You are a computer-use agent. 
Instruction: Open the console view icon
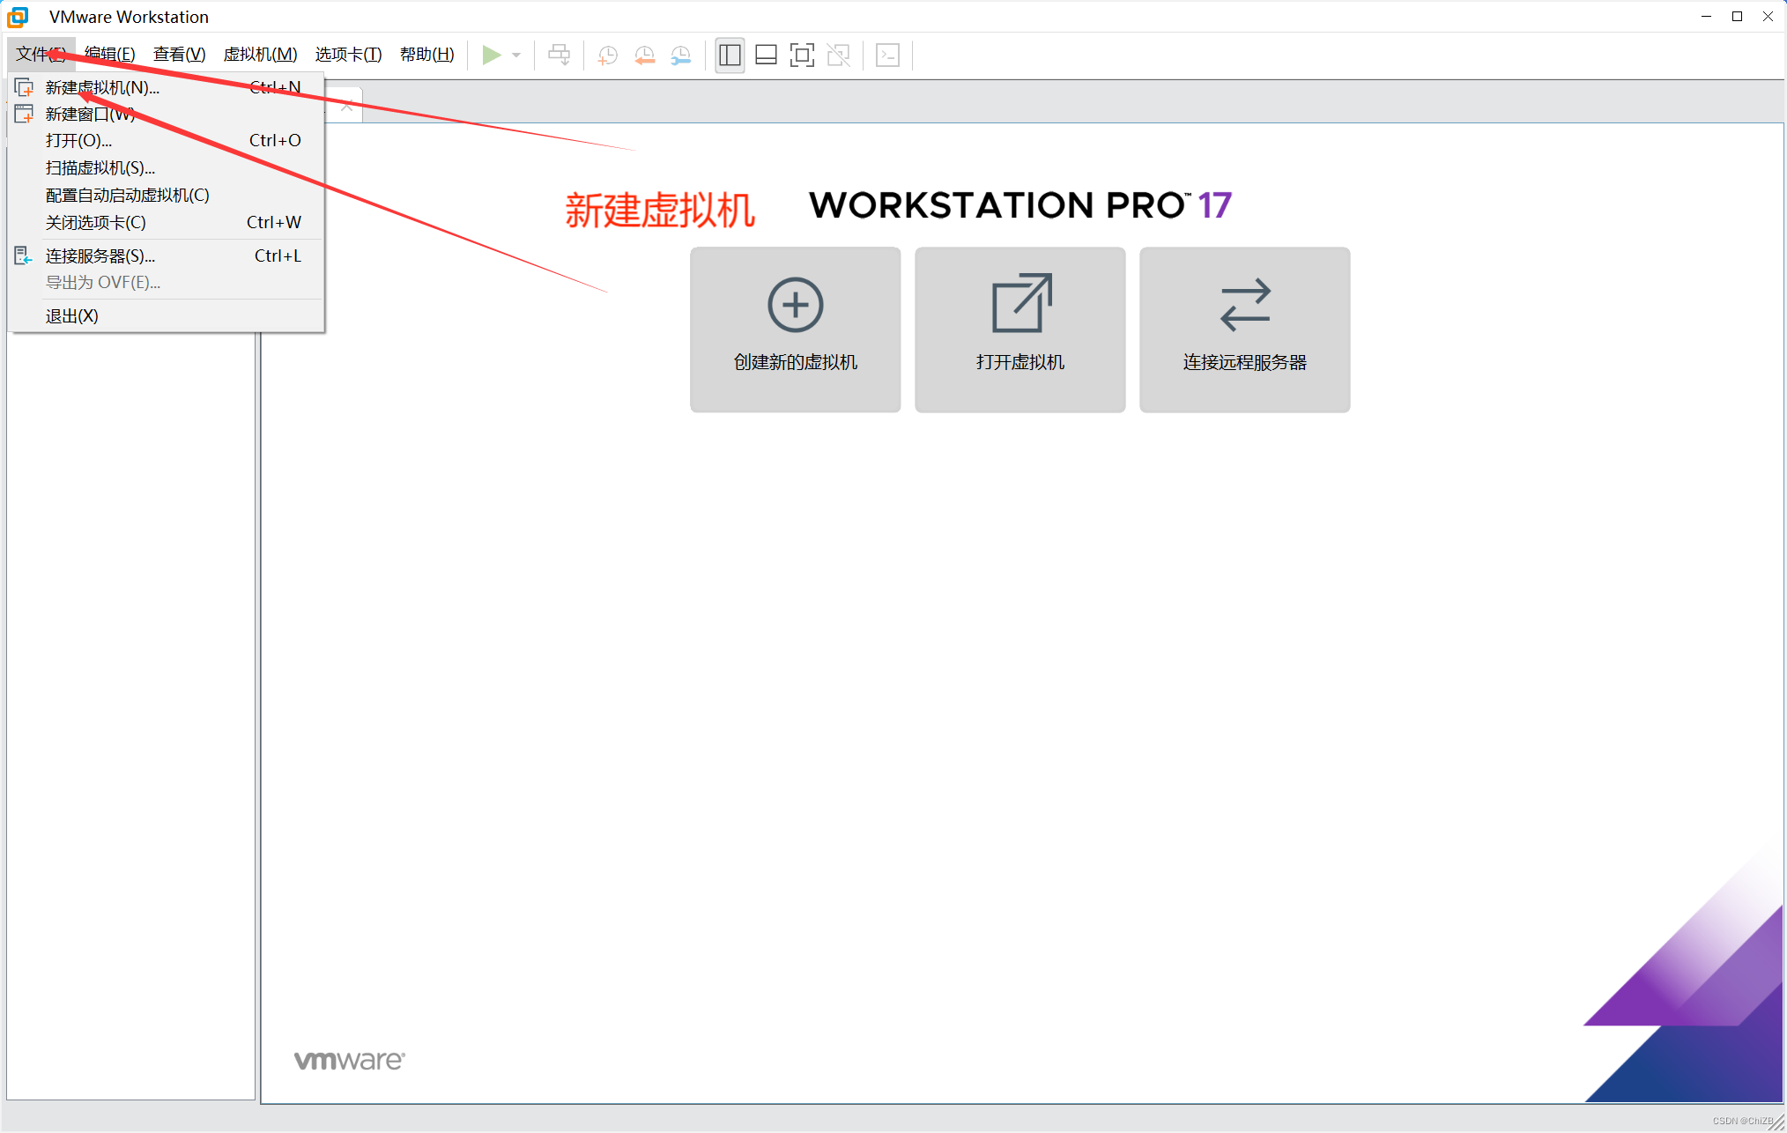pos(887,55)
